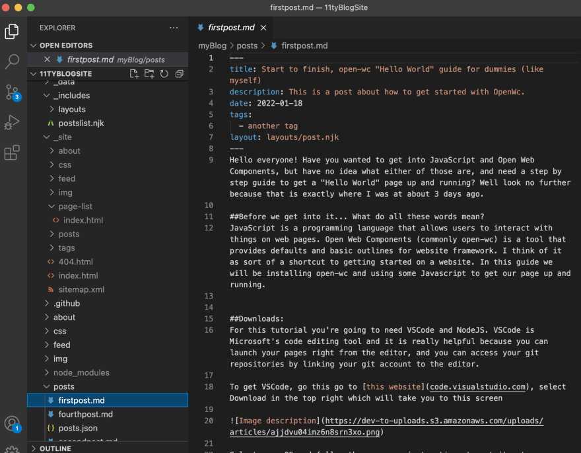The image size is (581, 453).
Task: Open the Run and Debug view
Action: coord(12,122)
